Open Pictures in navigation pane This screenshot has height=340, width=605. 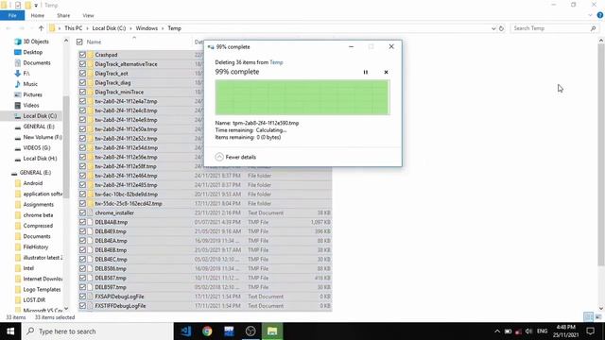click(x=32, y=94)
